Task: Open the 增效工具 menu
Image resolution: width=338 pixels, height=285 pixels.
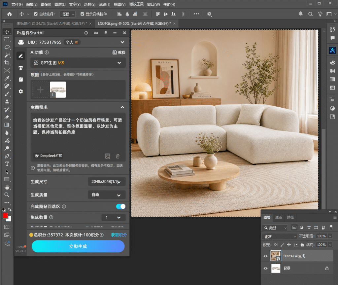Action: (136, 4)
